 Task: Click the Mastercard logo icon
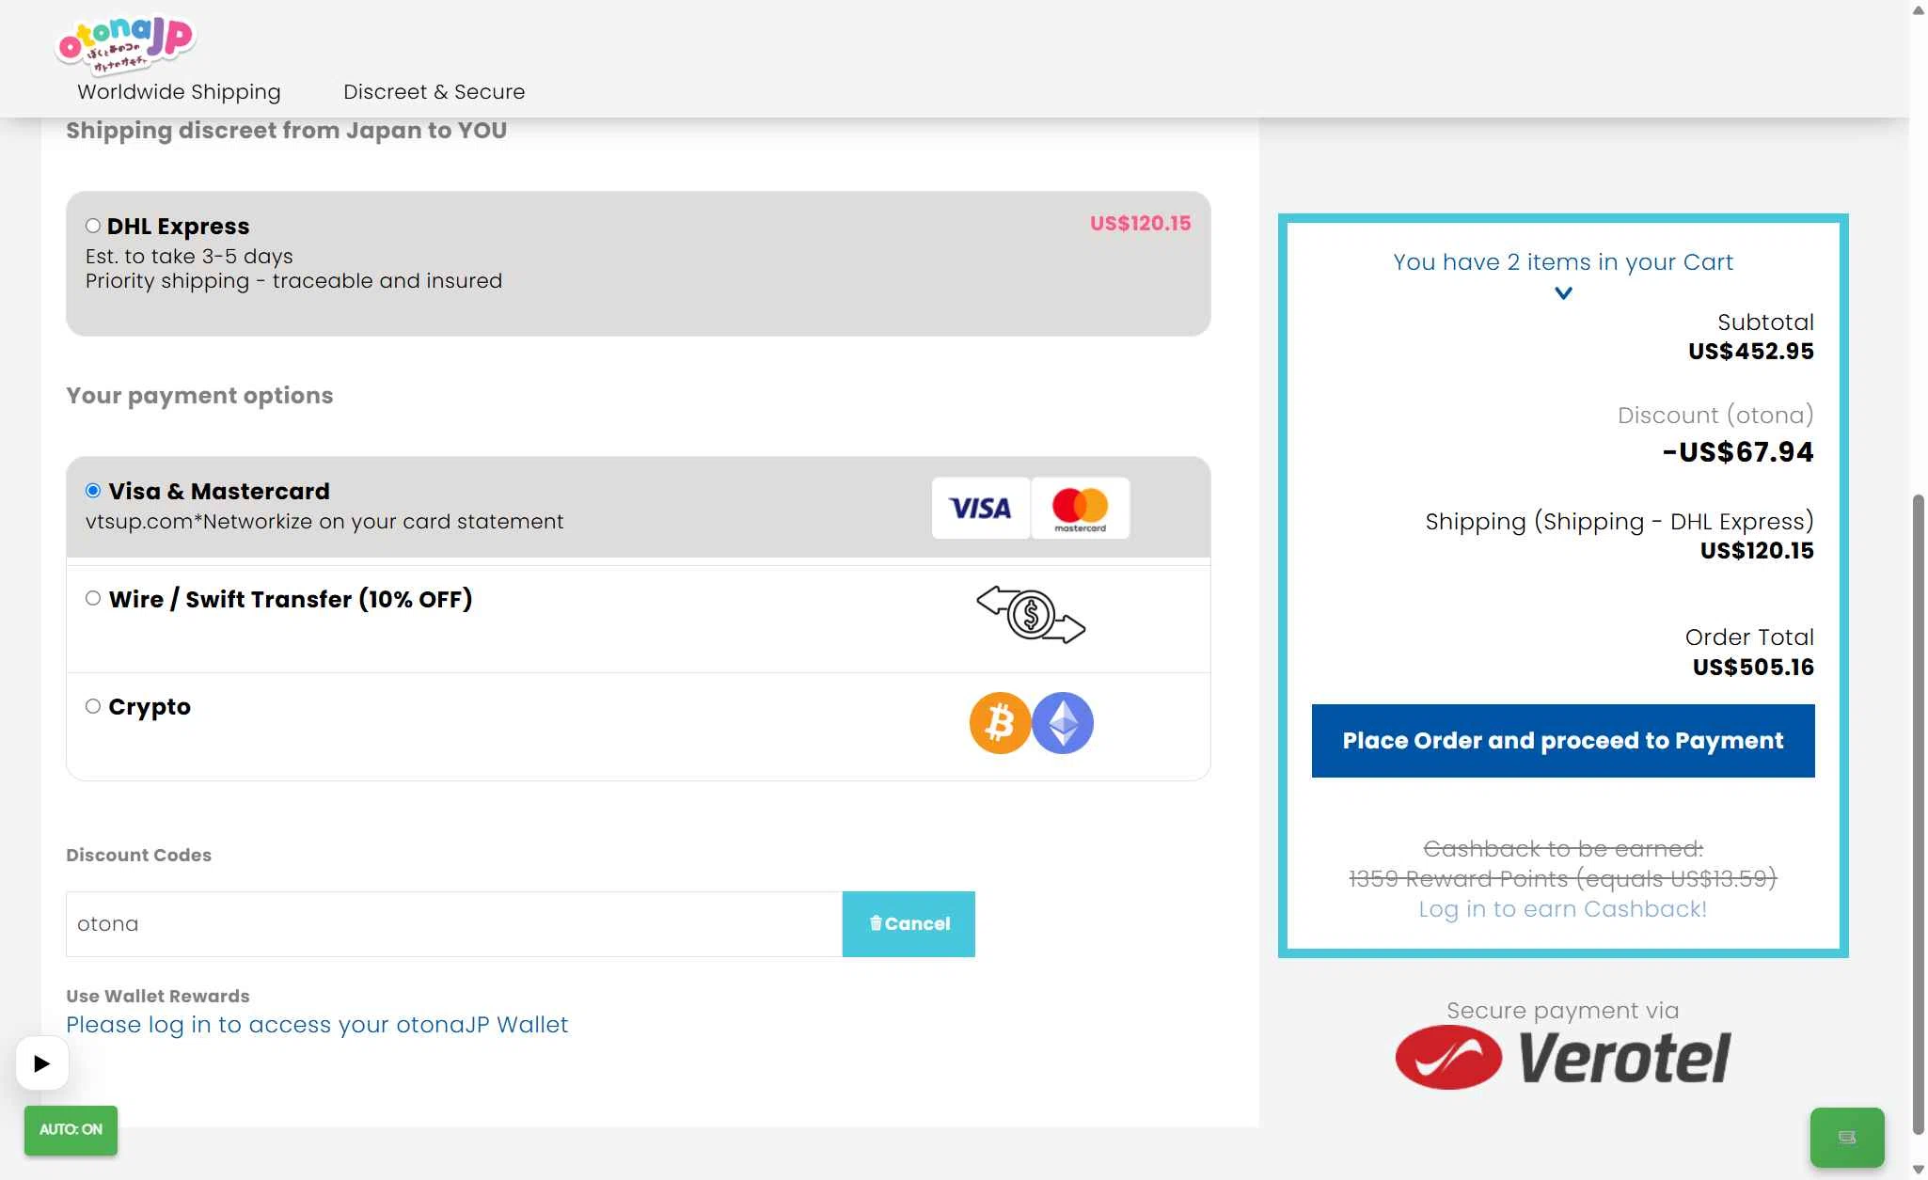(x=1080, y=508)
